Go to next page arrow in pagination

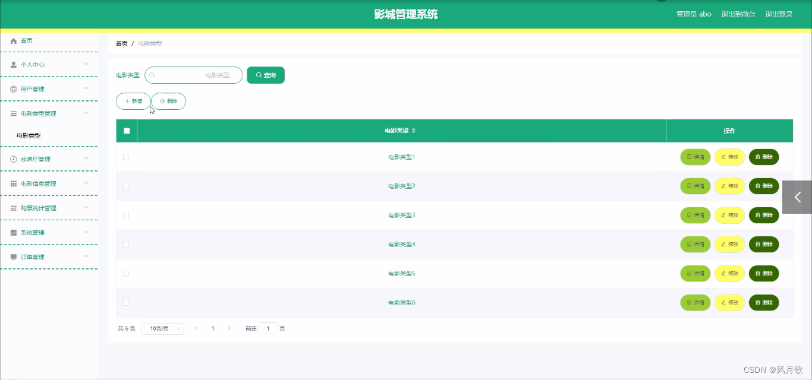pos(229,328)
